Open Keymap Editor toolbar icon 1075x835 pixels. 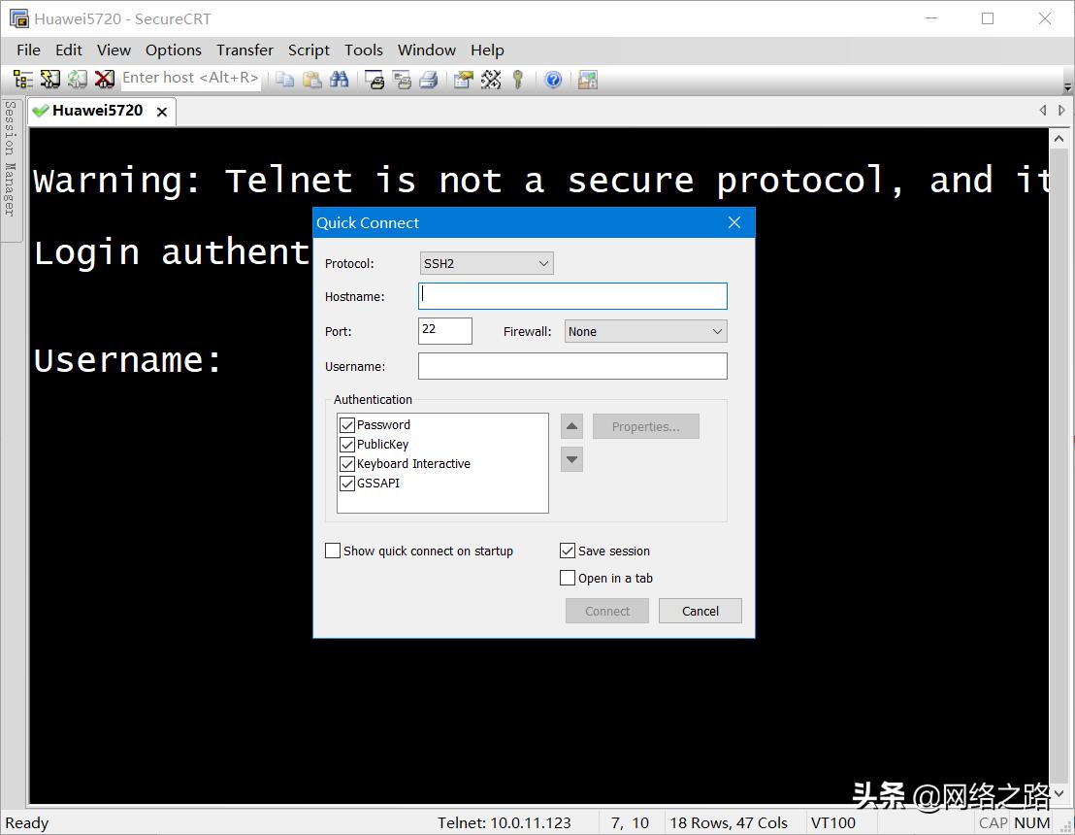tap(491, 80)
